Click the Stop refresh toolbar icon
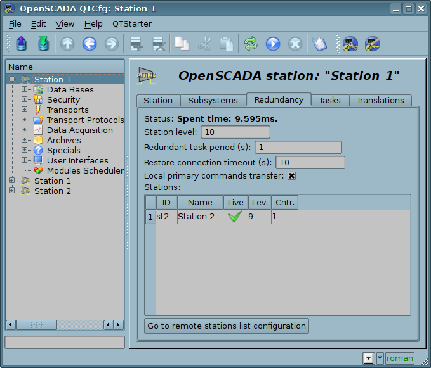 tap(295, 44)
